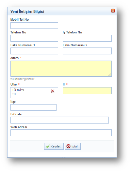Screen dimensions: 131x172
Task: Focus the Faks Numarası 1 input
Action: click(x=34, y=51)
